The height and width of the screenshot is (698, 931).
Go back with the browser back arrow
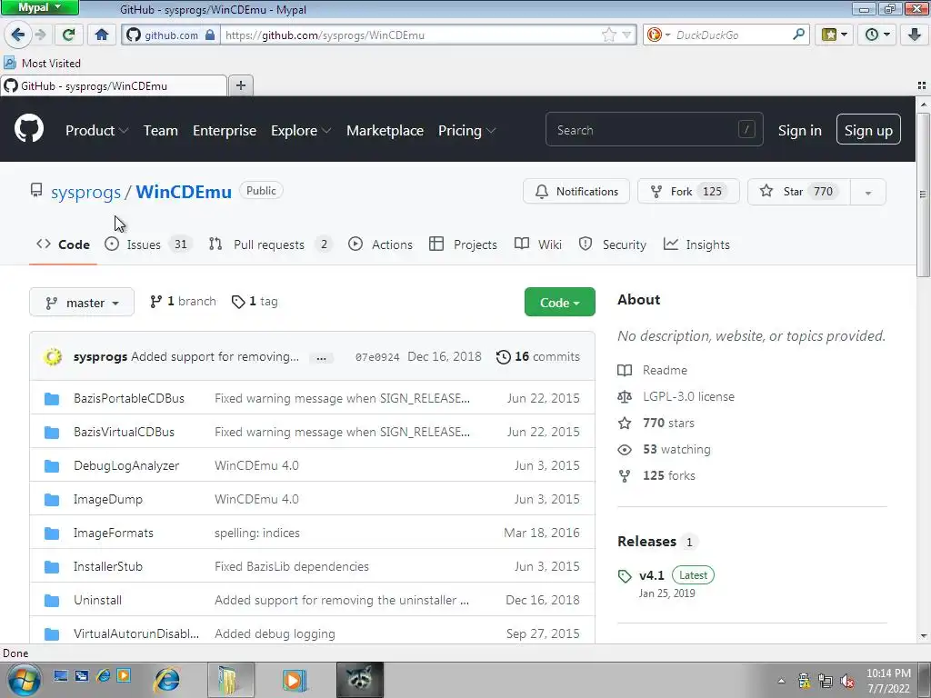click(18, 35)
